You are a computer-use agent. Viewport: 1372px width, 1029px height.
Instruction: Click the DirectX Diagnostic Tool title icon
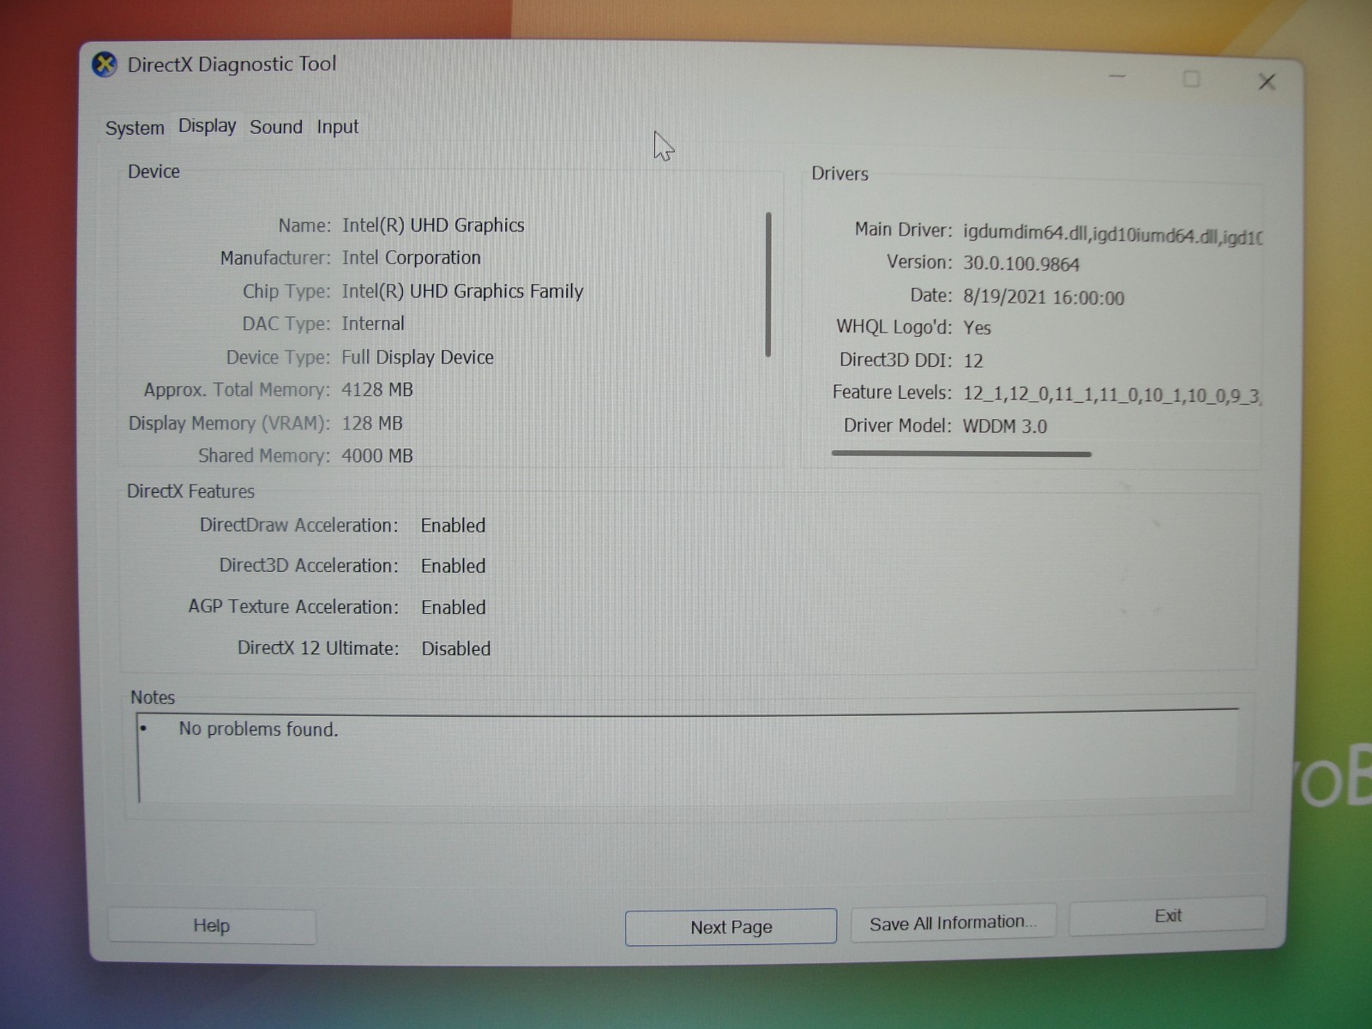point(105,64)
